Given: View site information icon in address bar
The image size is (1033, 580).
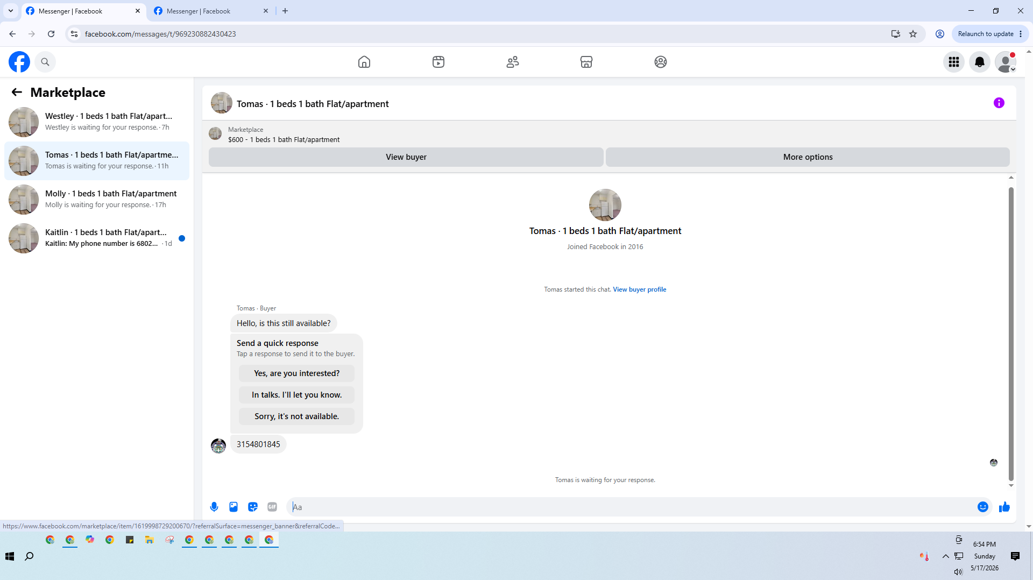Looking at the screenshot, I should pyautogui.click(x=74, y=34).
